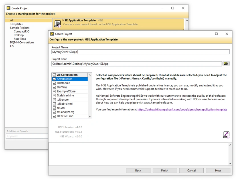
Task: Open the Project Root folder browser
Action: [226, 63]
